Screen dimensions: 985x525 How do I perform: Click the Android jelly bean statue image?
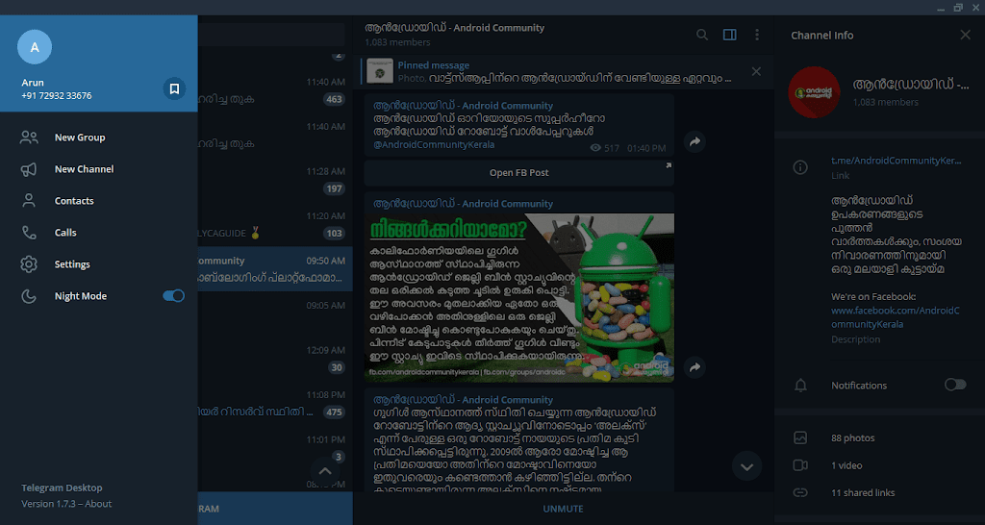tap(599, 296)
